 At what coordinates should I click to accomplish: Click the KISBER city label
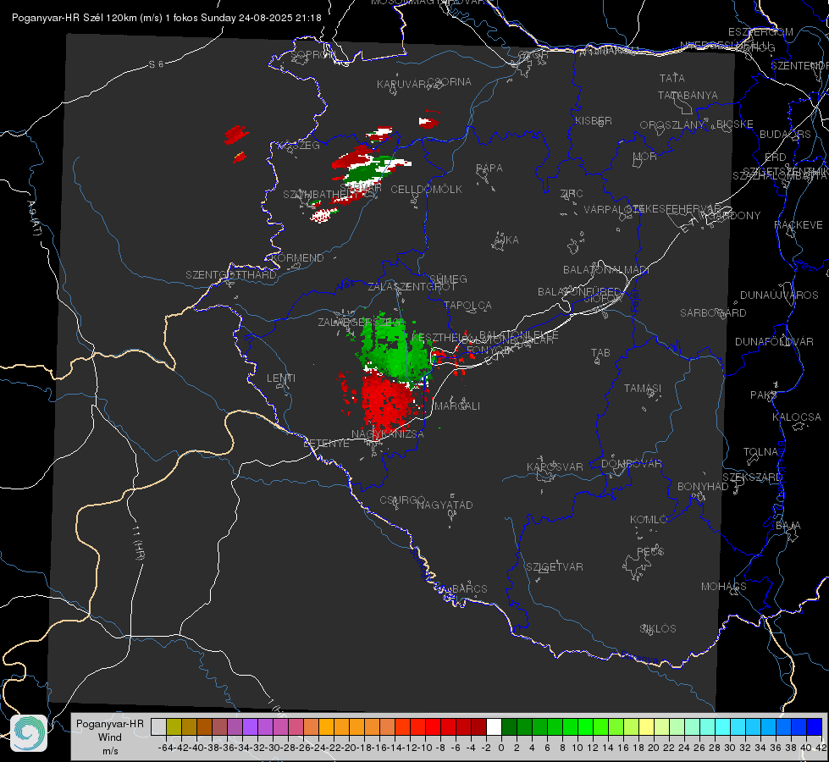pos(594,120)
